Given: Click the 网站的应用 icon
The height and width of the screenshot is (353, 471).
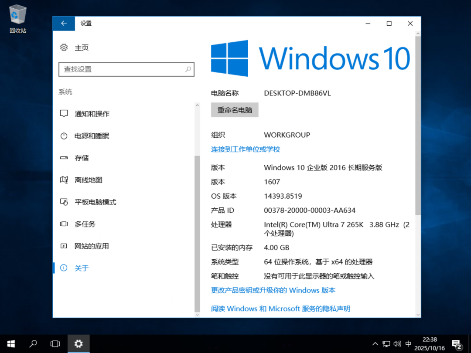Looking at the screenshot, I should pos(64,246).
